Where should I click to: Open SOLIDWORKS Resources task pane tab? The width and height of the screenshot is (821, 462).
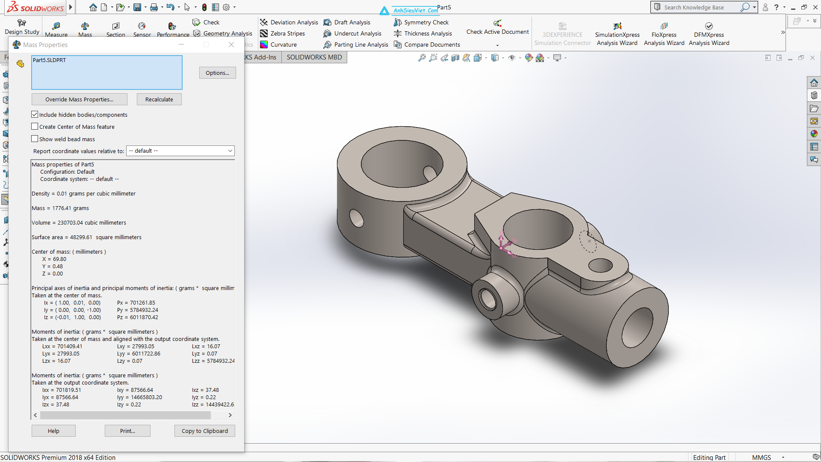tap(814, 83)
